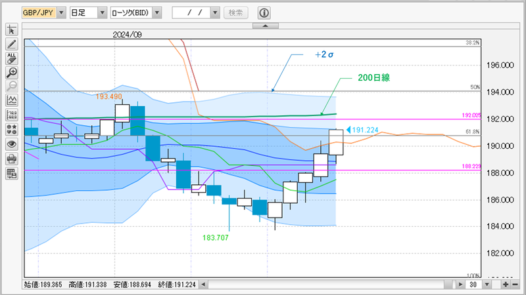Open the chart layout grid tool
This screenshot has width=526, height=295.
(x=11, y=174)
